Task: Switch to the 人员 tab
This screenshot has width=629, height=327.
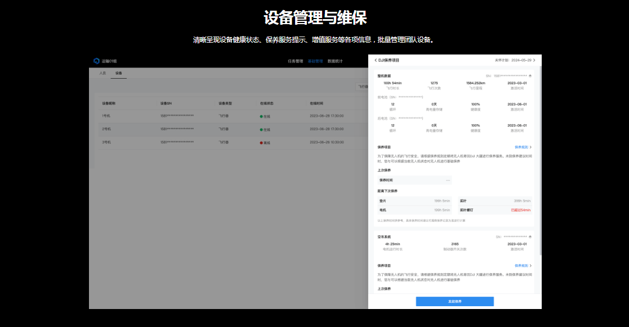Action: (x=102, y=73)
